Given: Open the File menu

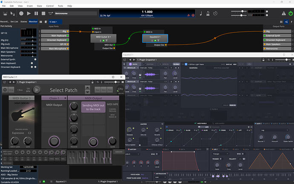Looking at the screenshot, I should coord(4,6).
